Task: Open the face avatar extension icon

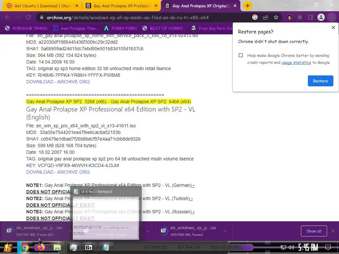Action: point(289,18)
